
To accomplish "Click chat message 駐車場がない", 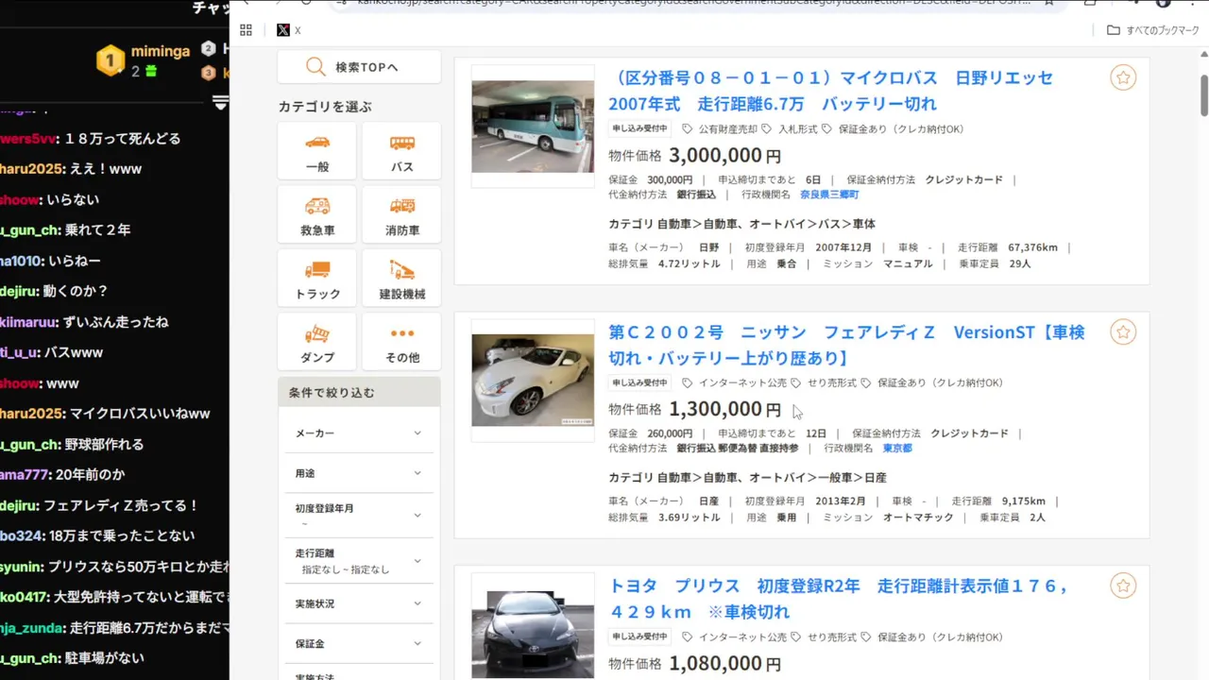I will (x=106, y=658).
